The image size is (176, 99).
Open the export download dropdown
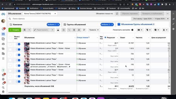pyautogui.click(x=165, y=30)
